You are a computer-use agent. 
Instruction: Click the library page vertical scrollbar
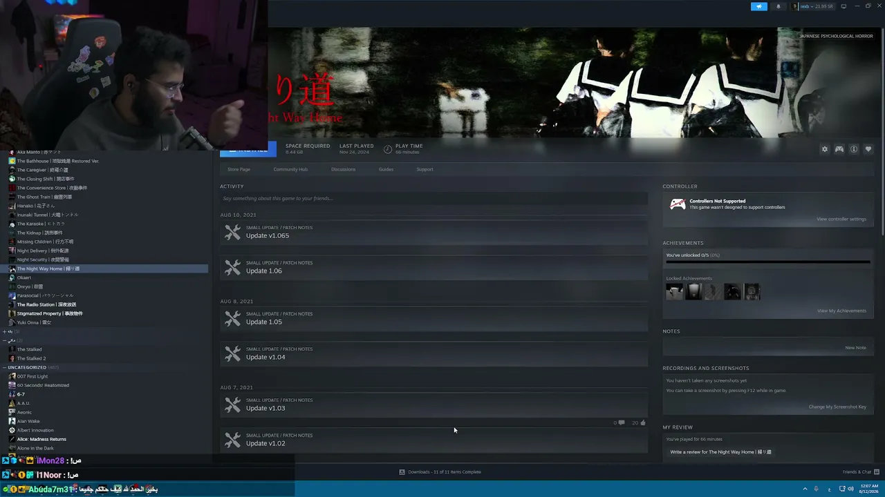click(x=882, y=131)
